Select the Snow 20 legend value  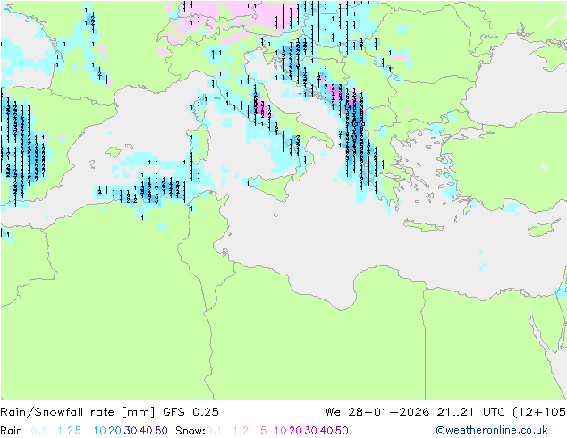pyautogui.click(x=295, y=431)
